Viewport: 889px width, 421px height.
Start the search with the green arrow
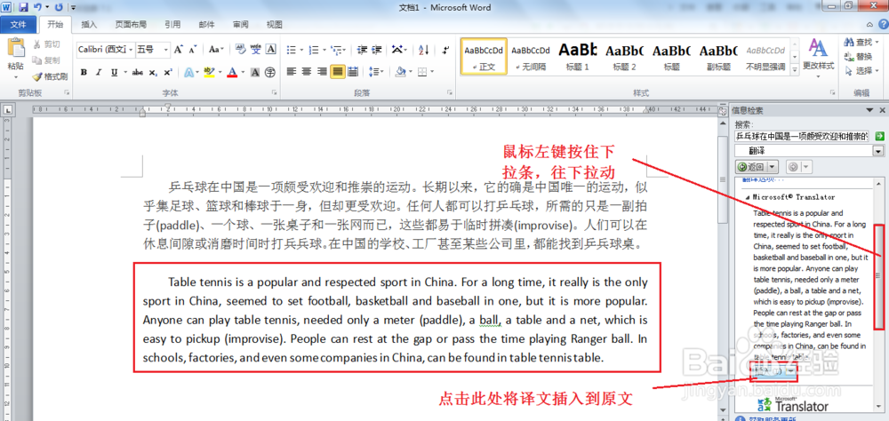click(879, 136)
